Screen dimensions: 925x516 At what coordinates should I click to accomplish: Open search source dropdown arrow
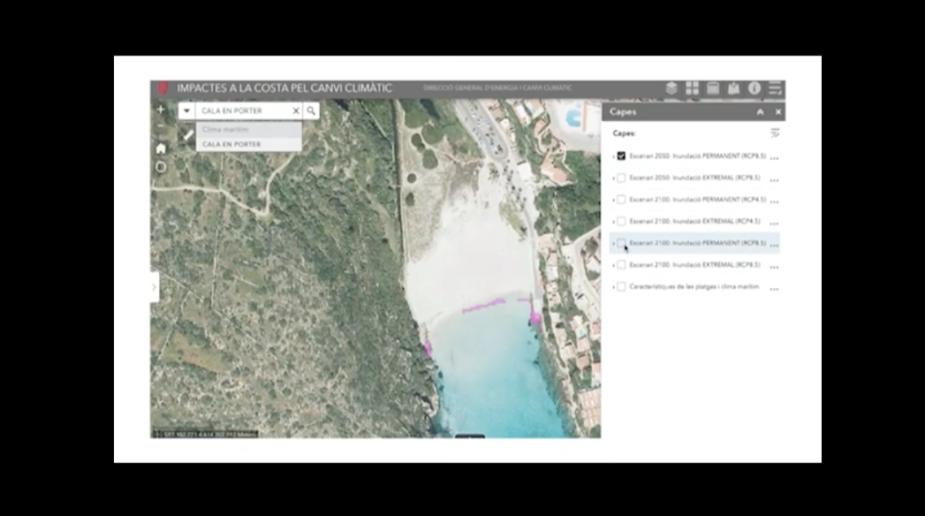186,111
